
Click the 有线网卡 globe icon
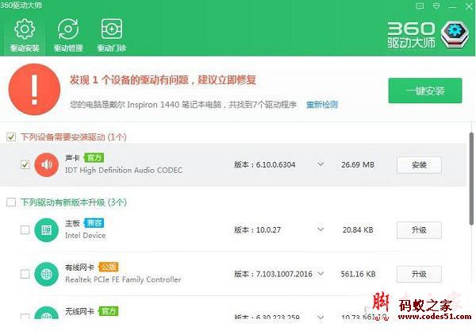(x=47, y=275)
